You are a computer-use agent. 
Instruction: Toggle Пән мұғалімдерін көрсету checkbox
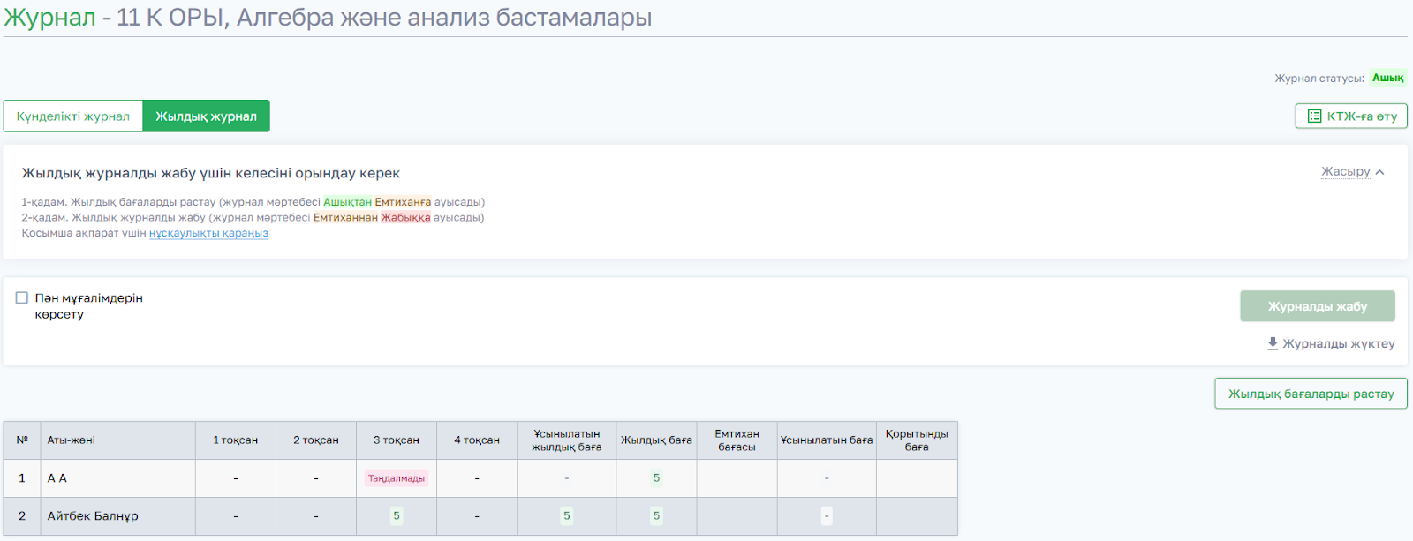point(22,297)
